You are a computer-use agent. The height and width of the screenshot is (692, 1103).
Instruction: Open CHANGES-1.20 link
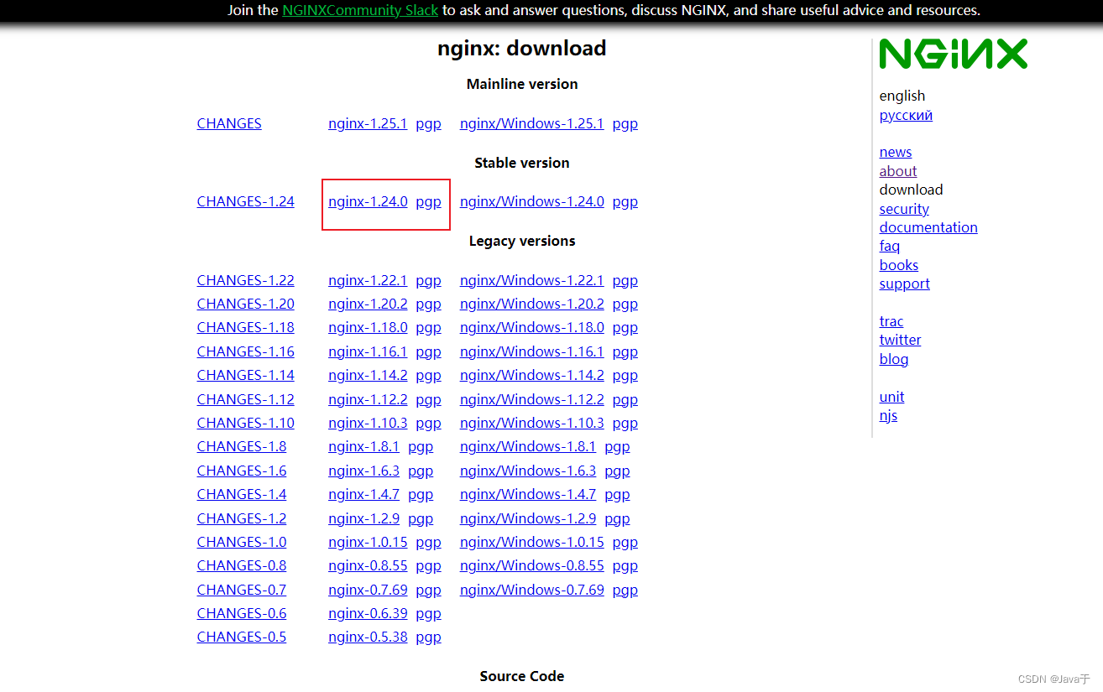click(x=246, y=304)
